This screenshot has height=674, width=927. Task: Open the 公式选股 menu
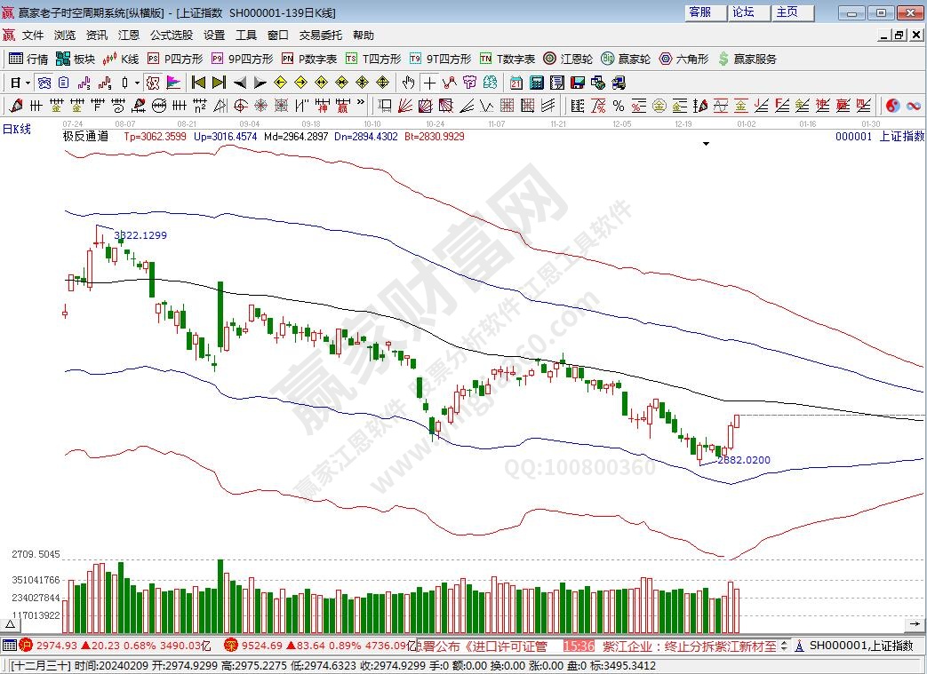tap(172, 36)
